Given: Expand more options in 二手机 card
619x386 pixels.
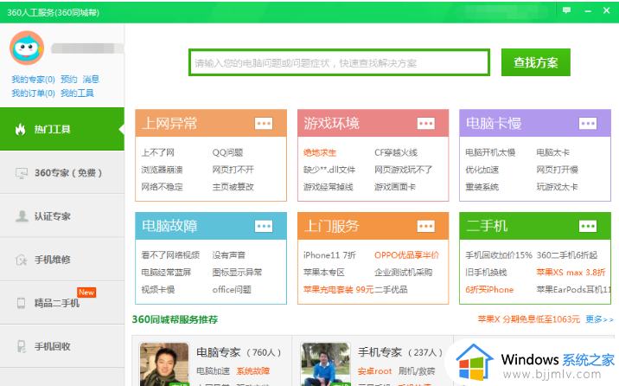Looking at the screenshot, I should (588, 227).
